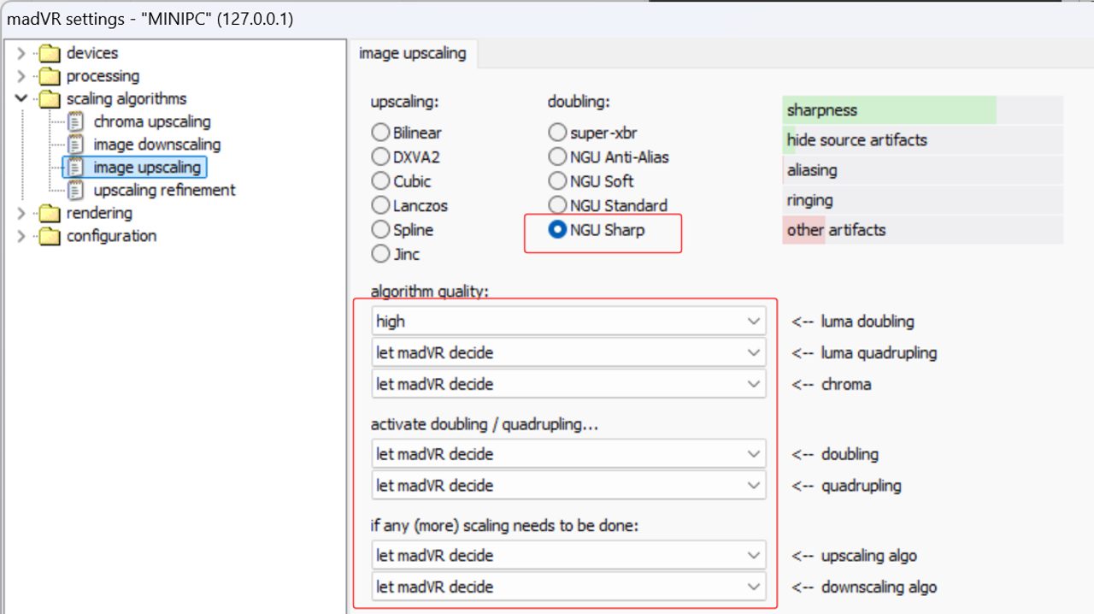The image size is (1094, 614).
Task: Open the image downscaling settings page
Action: coord(157,145)
